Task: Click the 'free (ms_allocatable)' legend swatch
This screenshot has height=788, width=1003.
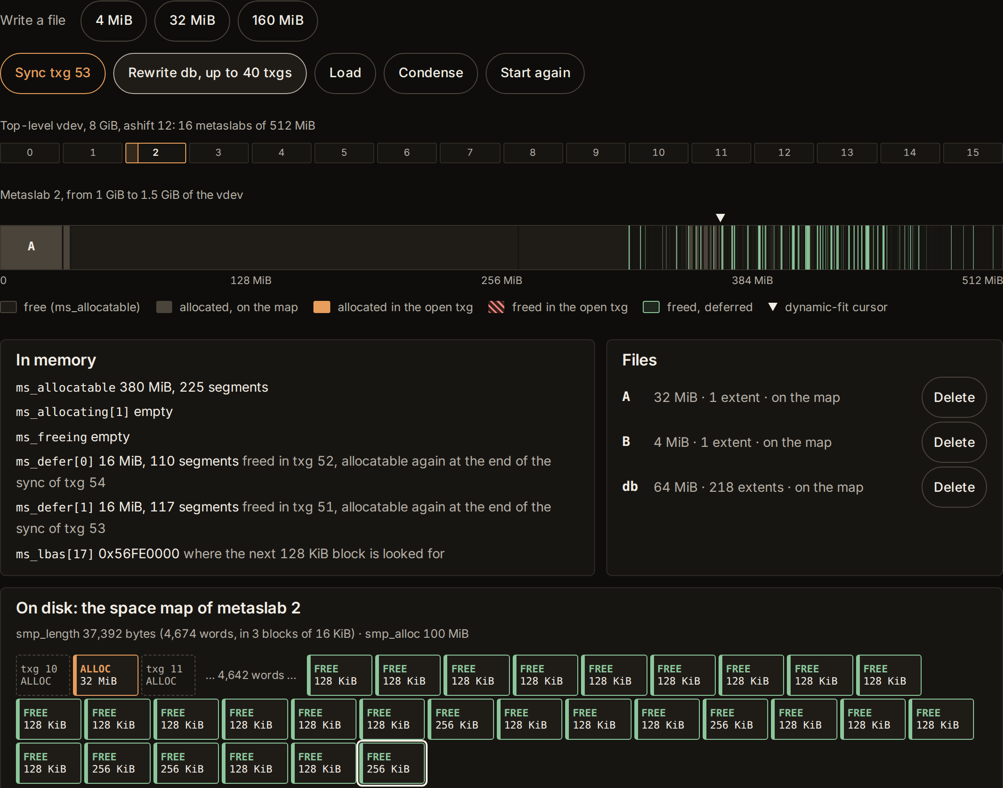Action: pyautogui.click(x=8, y=307)
